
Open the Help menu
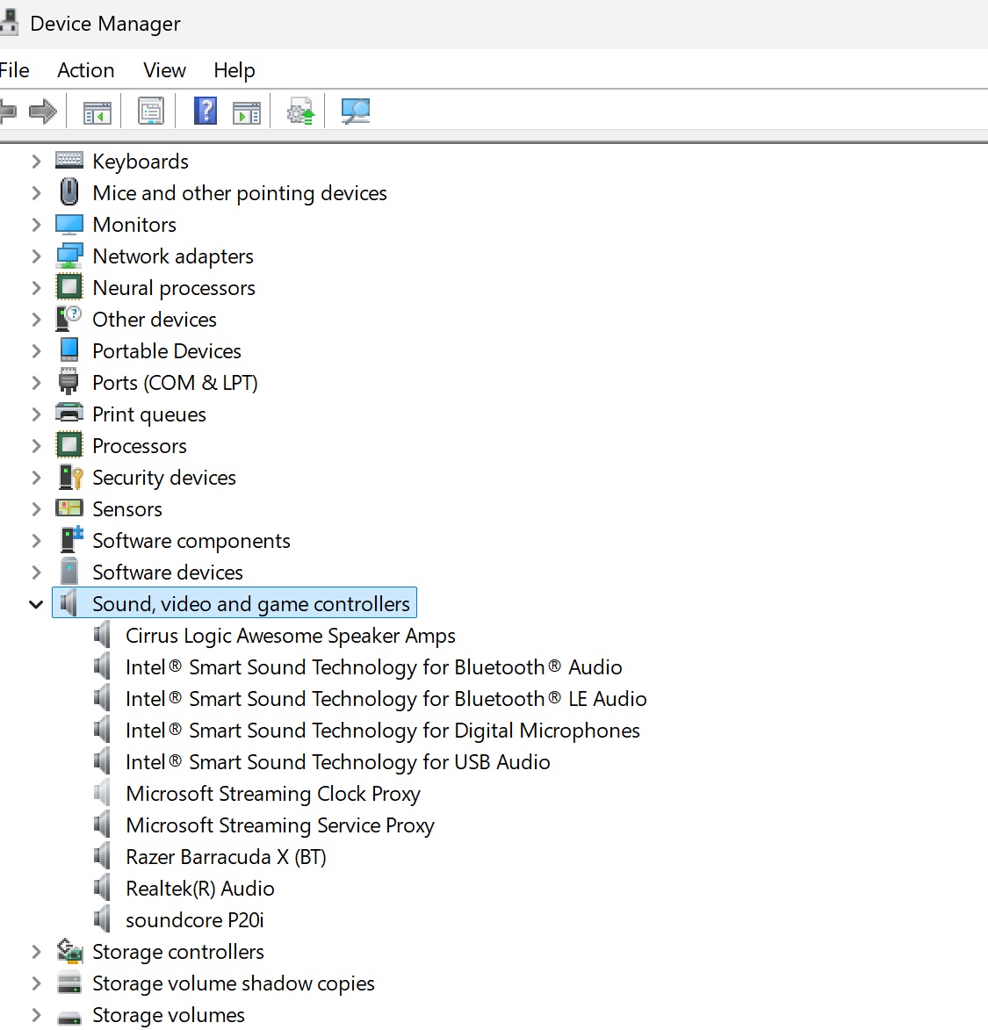coord(234,70)
